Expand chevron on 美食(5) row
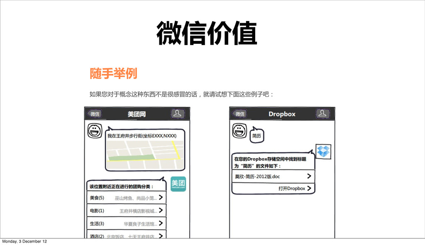 (161, 197)
